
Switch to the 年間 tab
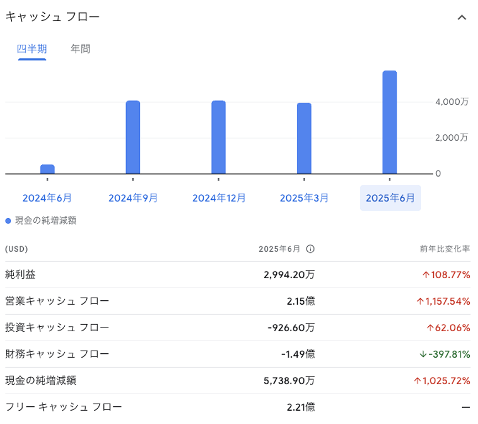coord(80,49)
